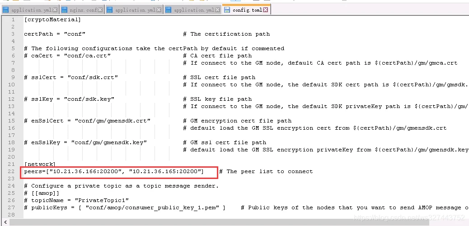This screenshot has width=469, height=226.
Task: Close the application.yml tab beside config.toml
Action: pos(218,9)
